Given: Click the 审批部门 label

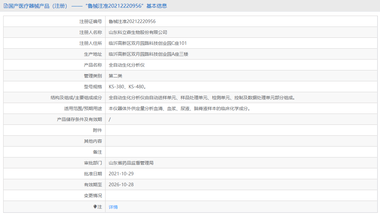Looking at the screenshot, I should click(x=93, y=163).
